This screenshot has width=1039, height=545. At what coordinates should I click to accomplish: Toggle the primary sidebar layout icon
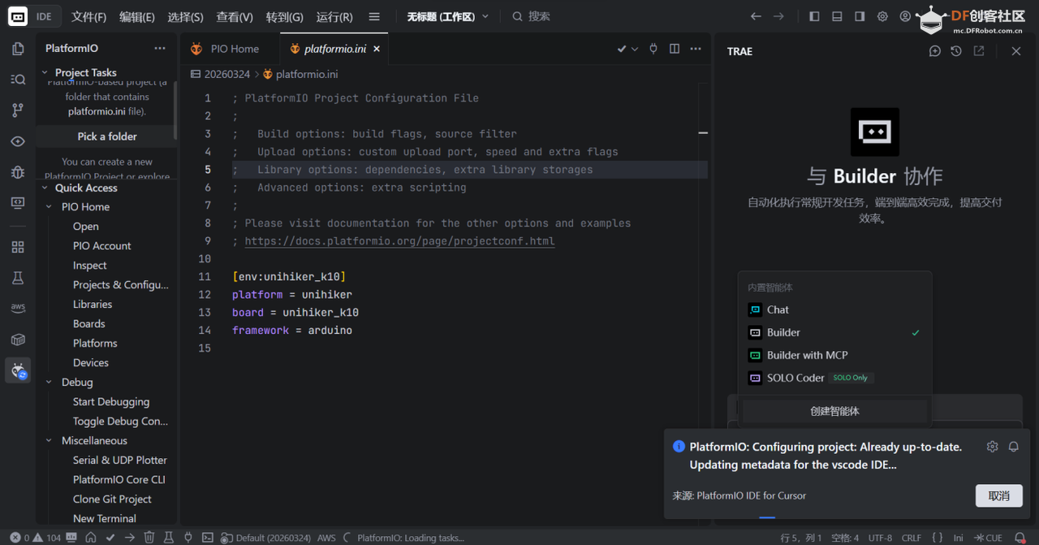pyautogui.click(x=814, y=16)
